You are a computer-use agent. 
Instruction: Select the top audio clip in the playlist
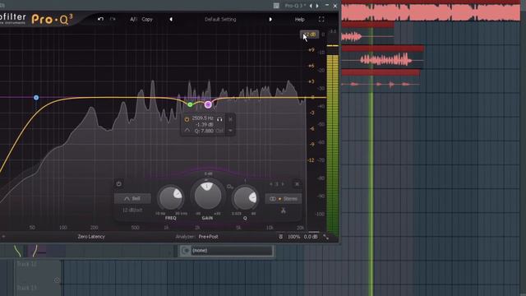(431, 11)
